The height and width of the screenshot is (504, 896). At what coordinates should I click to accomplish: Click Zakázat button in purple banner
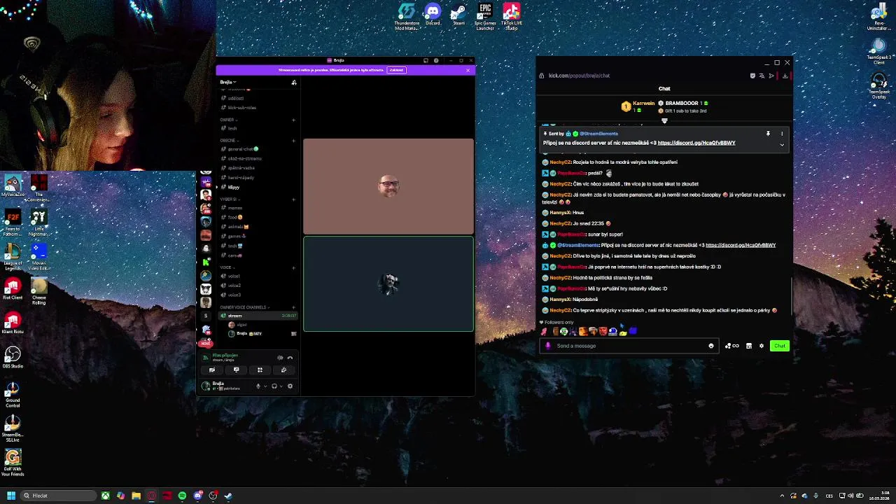click(x=396, y=70)
